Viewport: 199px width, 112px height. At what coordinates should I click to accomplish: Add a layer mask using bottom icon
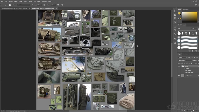tap(188, 111)
